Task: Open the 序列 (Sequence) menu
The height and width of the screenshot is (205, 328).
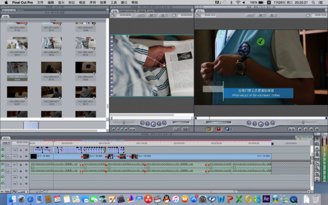Action: [x=92, y=2]
